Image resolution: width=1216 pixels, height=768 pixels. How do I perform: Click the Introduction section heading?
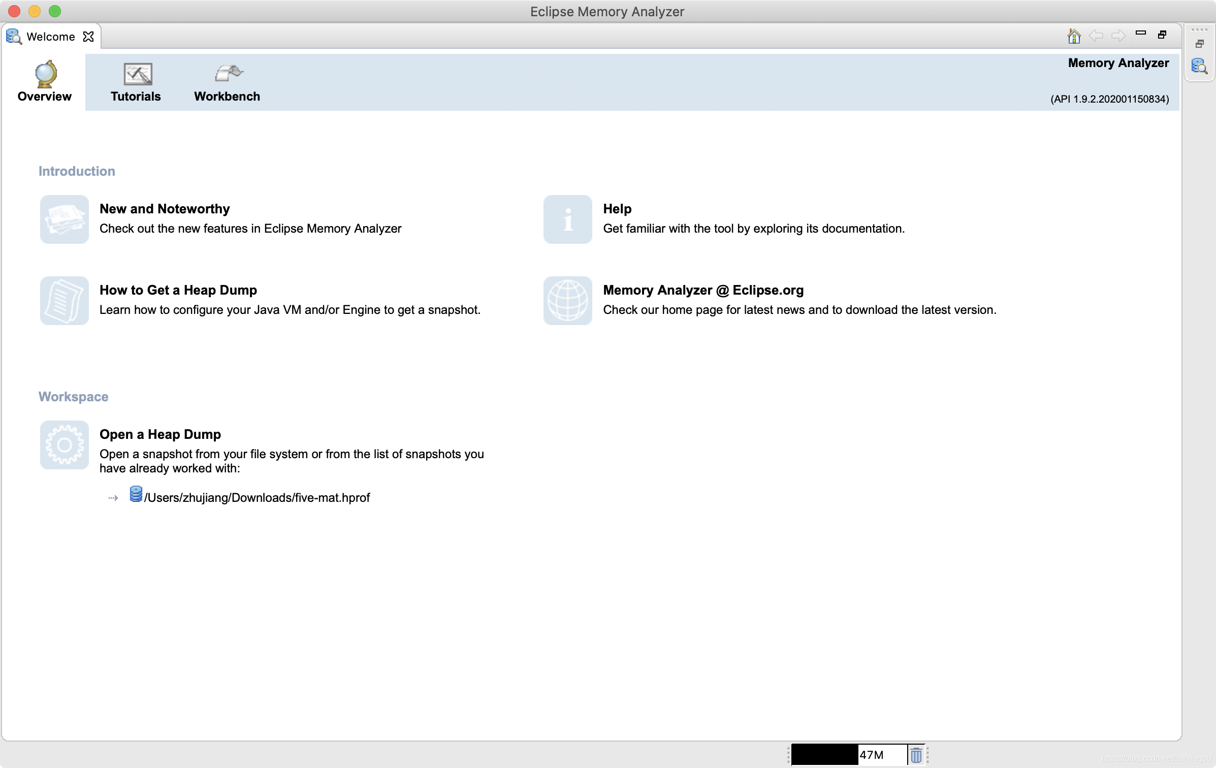pos(77,171)
